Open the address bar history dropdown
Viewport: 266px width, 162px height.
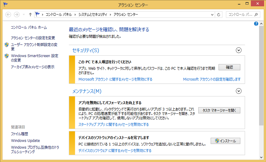pyautogui.click(x=212, y=15)
